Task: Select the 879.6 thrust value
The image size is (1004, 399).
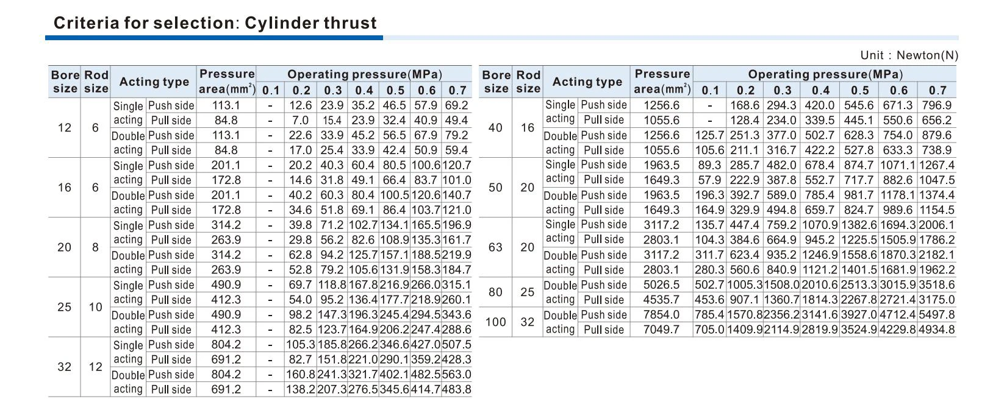Action: click(x=937, y=135)
